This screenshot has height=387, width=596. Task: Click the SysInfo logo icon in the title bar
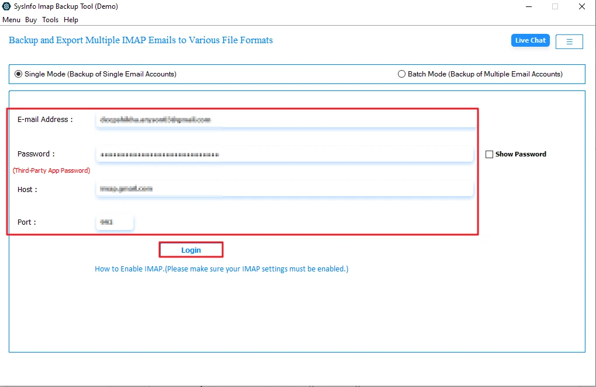tap(8, 6)
